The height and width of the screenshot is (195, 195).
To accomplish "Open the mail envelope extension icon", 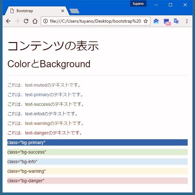I will 156,21.
